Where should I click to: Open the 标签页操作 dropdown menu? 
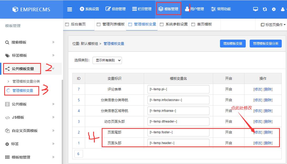tap(271, 24)
